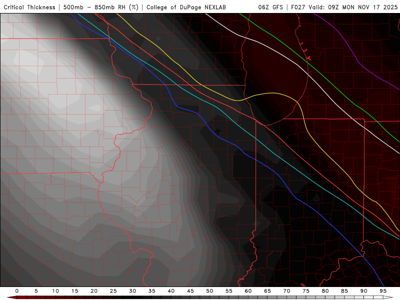
Task: Click the color scale label "70"
Action: (286, 291)
